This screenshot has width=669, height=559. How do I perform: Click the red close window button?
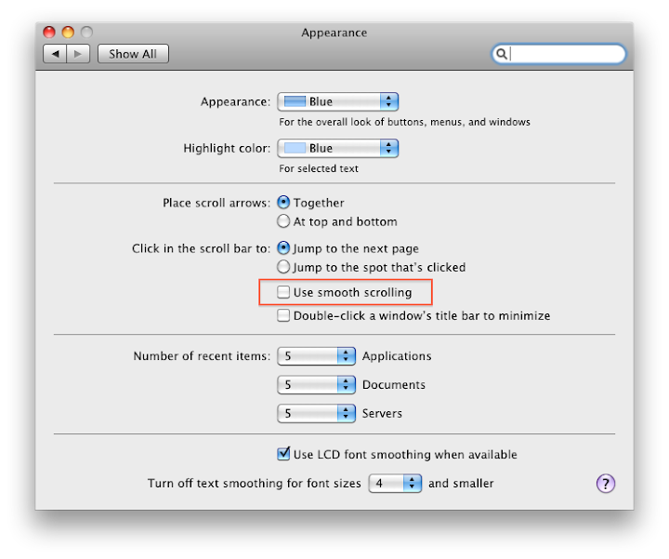tap(49, 32)
